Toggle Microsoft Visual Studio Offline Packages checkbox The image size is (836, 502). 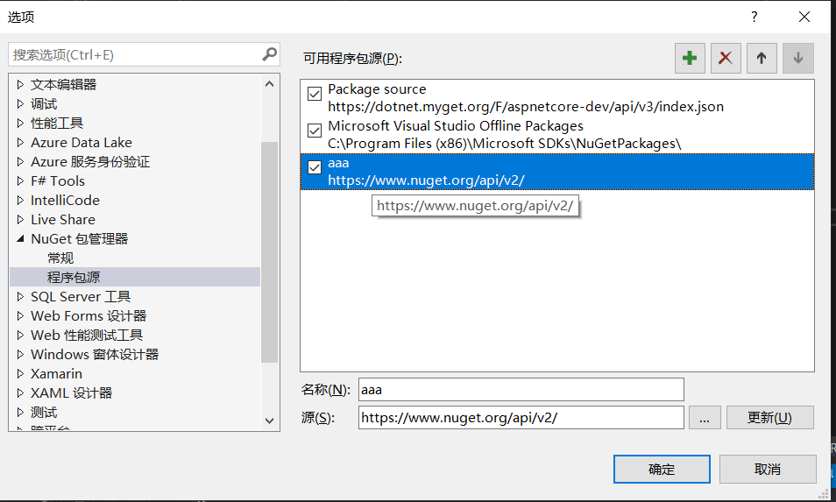click(x=315, y=131)
